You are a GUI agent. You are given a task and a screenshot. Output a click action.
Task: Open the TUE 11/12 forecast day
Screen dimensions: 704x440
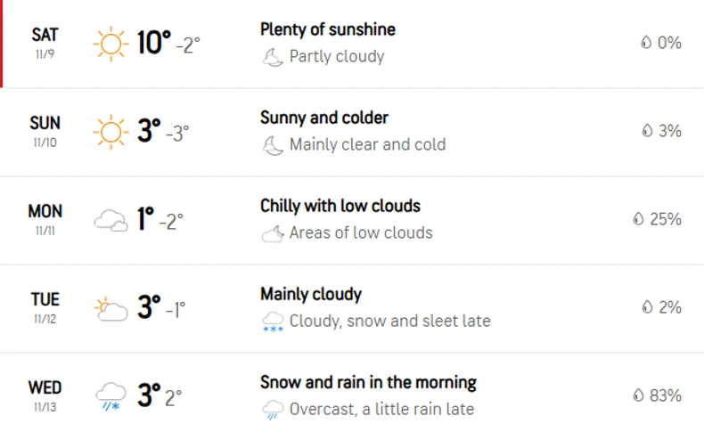click(45, 306)
